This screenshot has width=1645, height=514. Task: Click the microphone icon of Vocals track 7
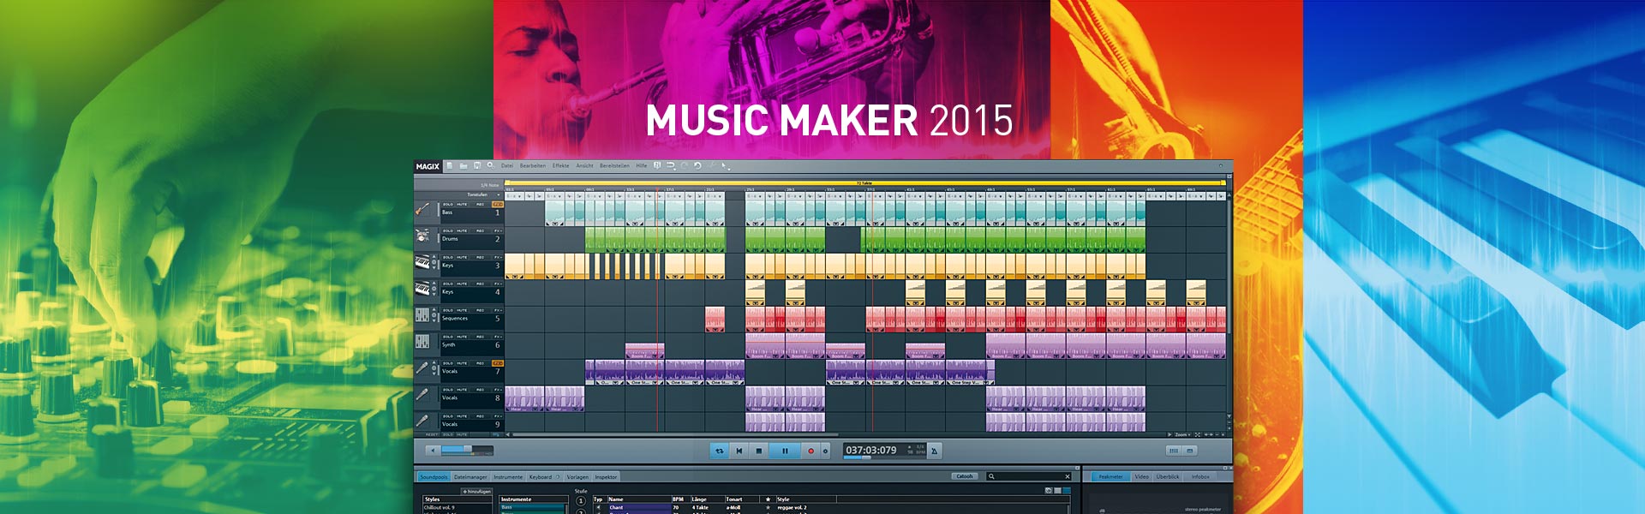coord(422,368)
